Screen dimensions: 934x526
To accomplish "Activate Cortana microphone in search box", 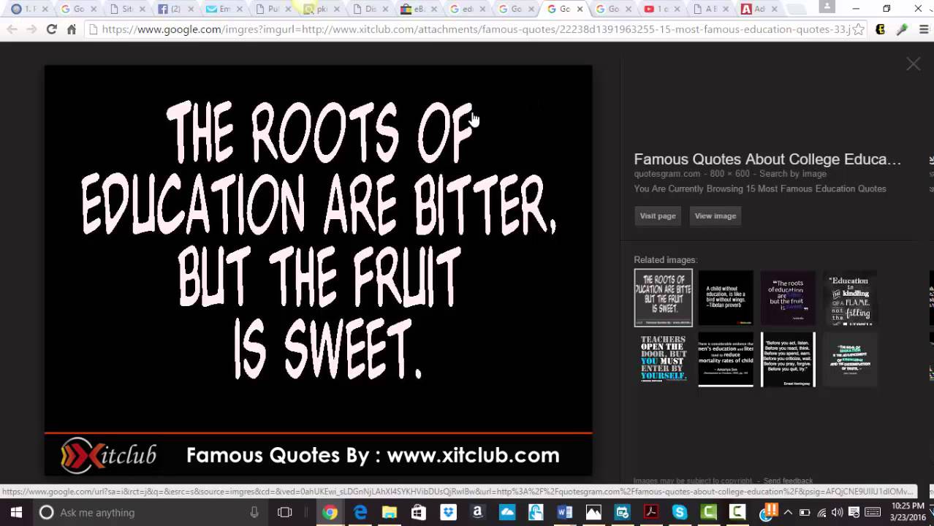I will click(254, 512).
